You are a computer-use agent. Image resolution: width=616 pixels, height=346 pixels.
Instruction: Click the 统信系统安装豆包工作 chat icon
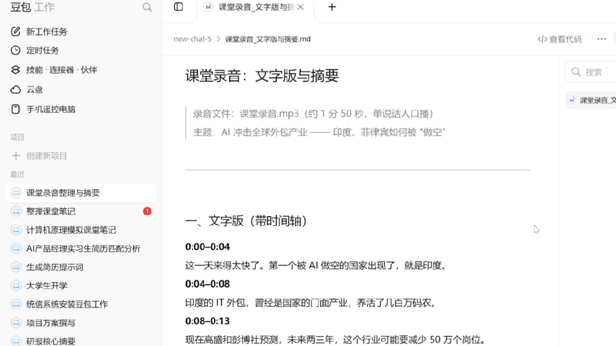click(16, 304)
